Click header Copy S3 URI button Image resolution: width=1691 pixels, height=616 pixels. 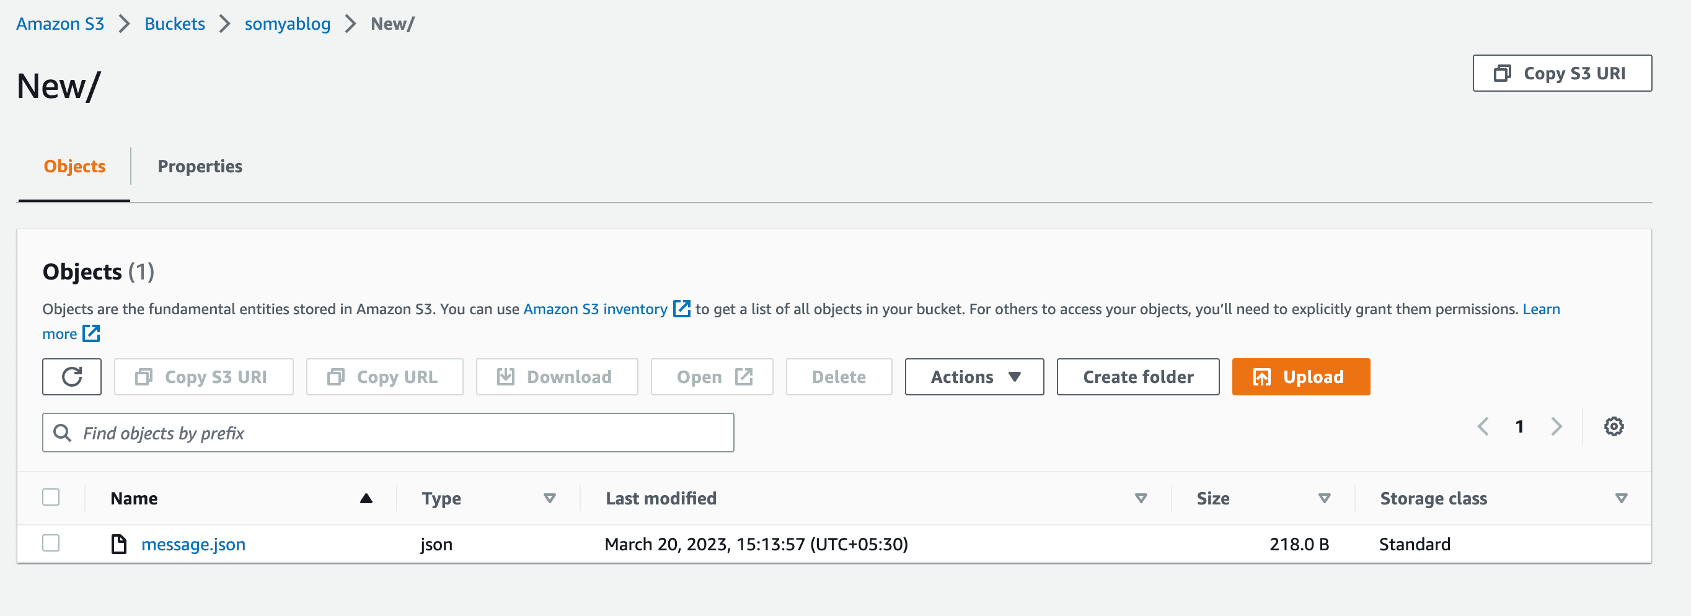[x=1561, y=73]
